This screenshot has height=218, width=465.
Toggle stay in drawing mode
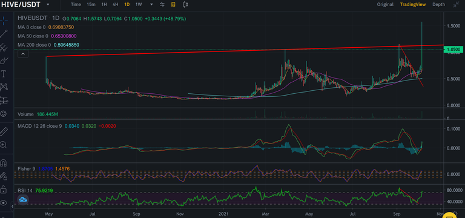4,176
